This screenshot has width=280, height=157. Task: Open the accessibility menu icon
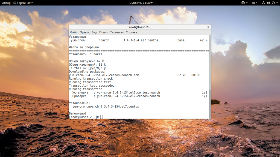pyautogui.click(x=243, y=3)
